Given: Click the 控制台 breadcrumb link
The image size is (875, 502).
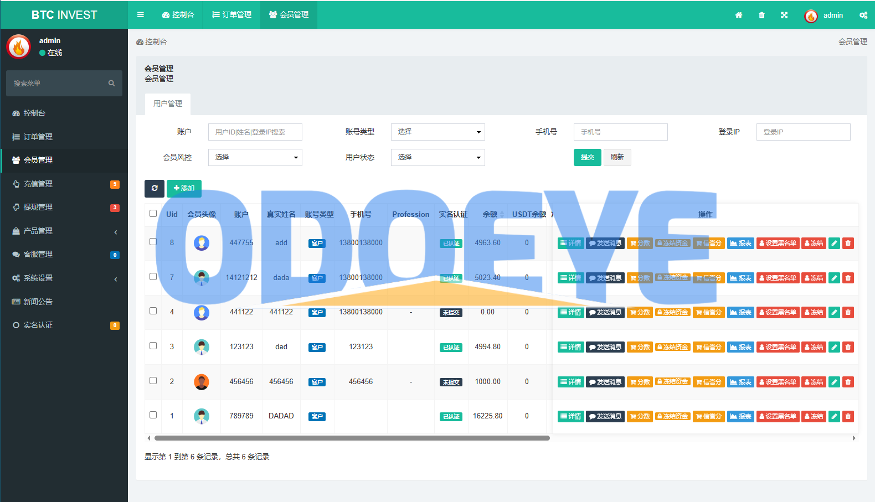Looking at the screenshot, I should coord(151,42).
